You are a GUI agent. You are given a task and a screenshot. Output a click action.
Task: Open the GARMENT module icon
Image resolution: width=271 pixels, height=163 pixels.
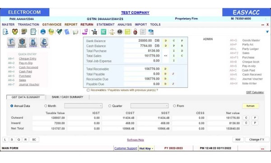click(x=33, y=43)
